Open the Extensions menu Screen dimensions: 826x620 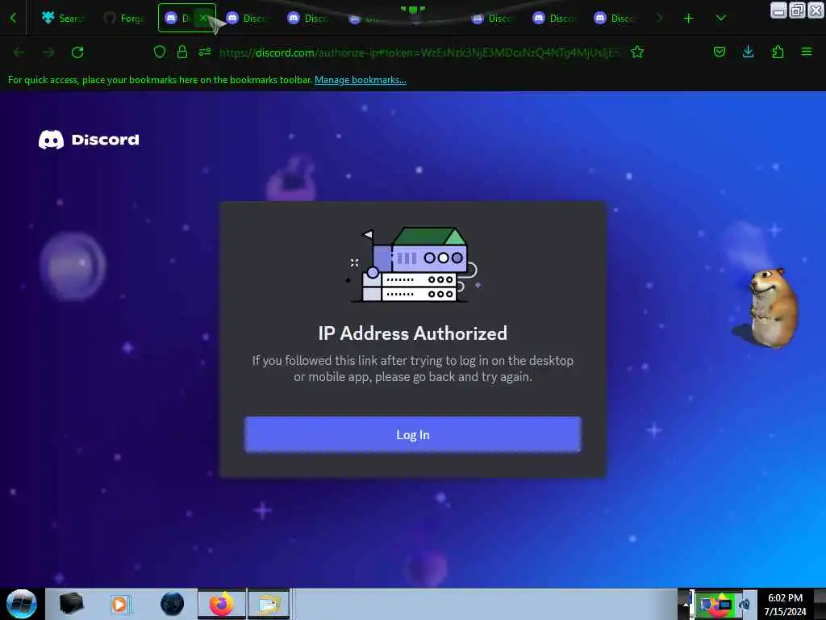(778, 52)
